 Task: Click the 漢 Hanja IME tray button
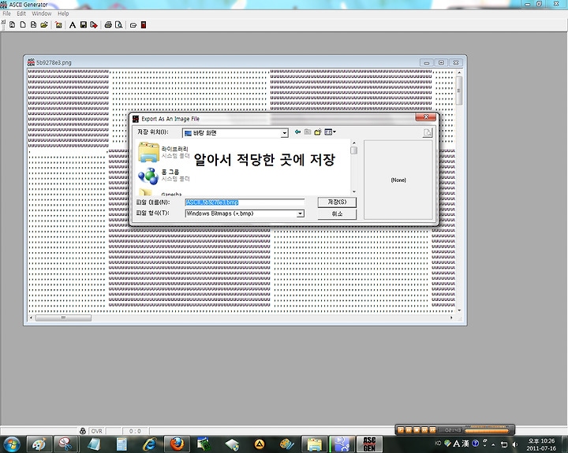pyautogui.click(x=466, y=444)
